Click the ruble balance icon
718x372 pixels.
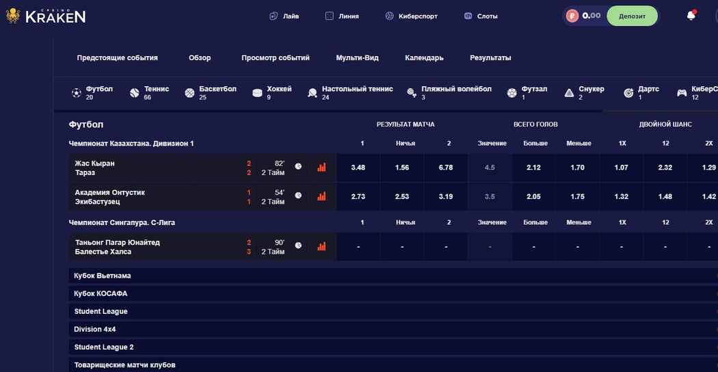[572, 16]
